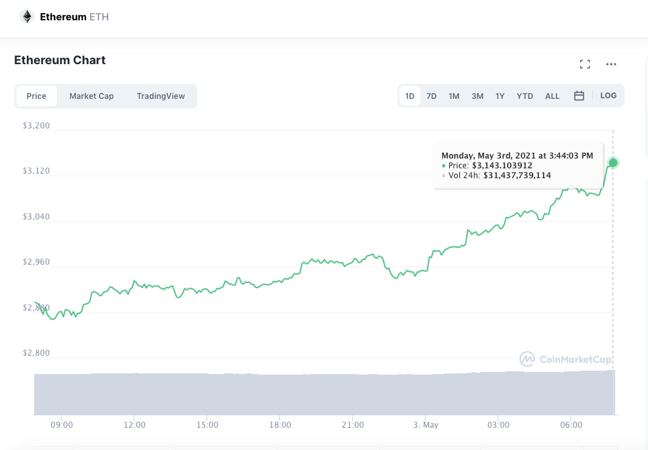Select the 1D time range
The height and width of the screenshot is (450, 648).
coord(409,96)
